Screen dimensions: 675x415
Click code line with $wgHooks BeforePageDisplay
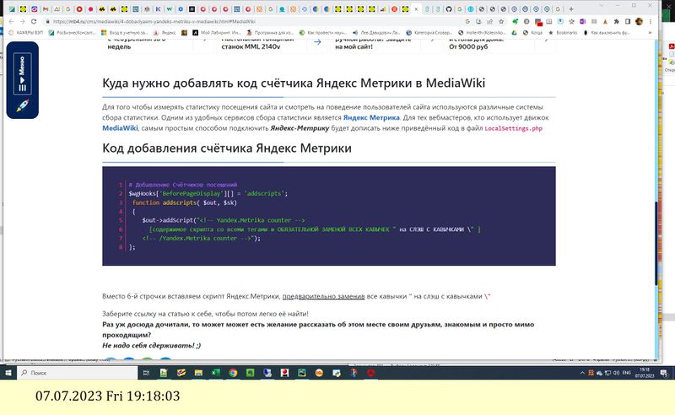point(208,194)
